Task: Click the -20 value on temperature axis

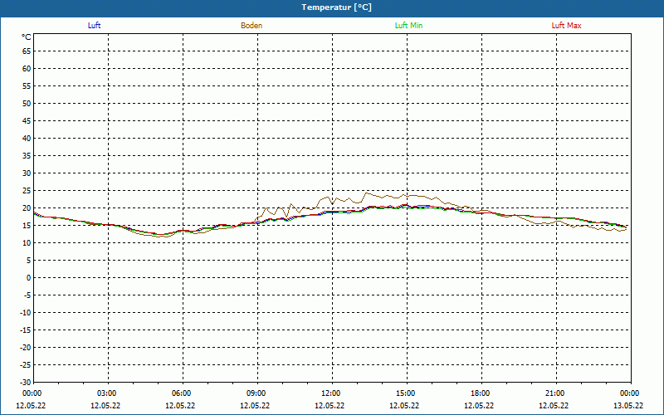Action: point(26,348)
